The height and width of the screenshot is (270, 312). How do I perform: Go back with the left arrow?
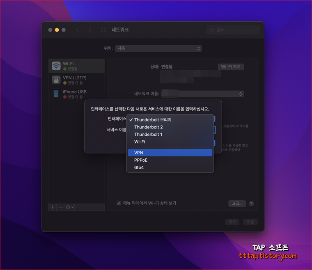click(x=78, y=30)
